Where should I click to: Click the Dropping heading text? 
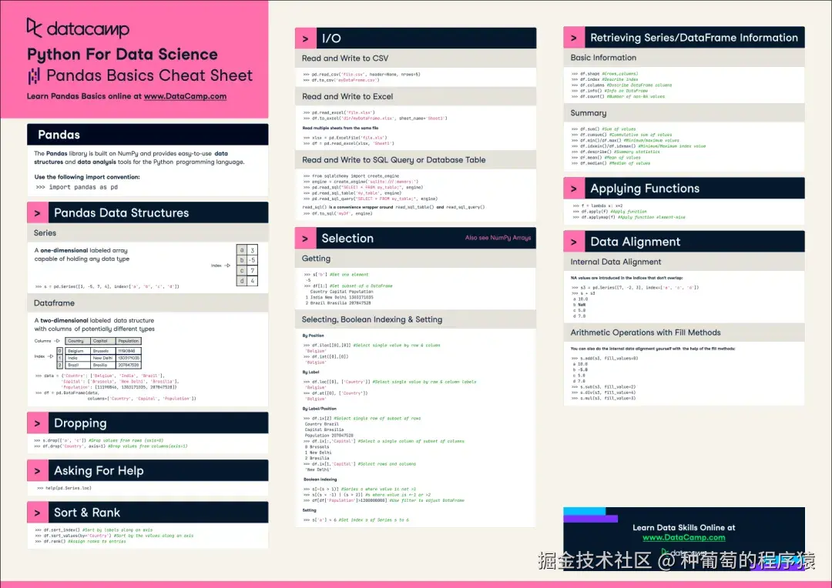pos(80,423)
